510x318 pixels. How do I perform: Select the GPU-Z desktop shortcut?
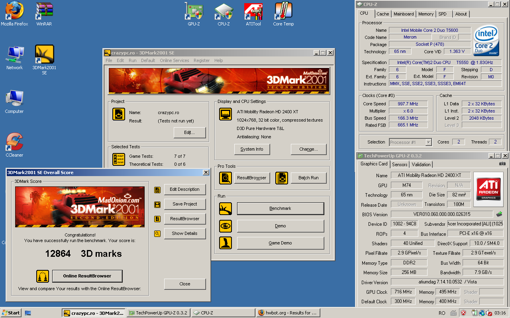pos(194,14)
